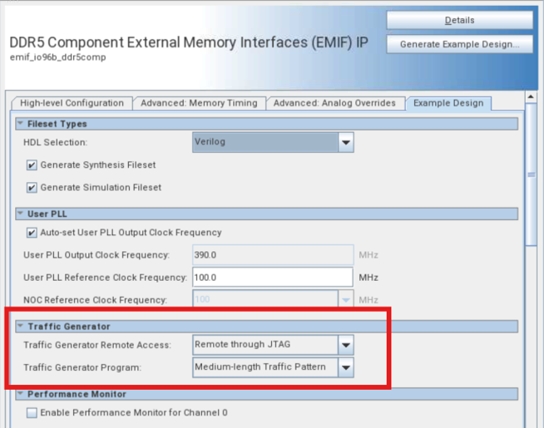Switch to High-level Configuration tab

[x=72, y=103]
